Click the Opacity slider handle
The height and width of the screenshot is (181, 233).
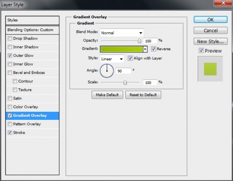pos(139,41)
